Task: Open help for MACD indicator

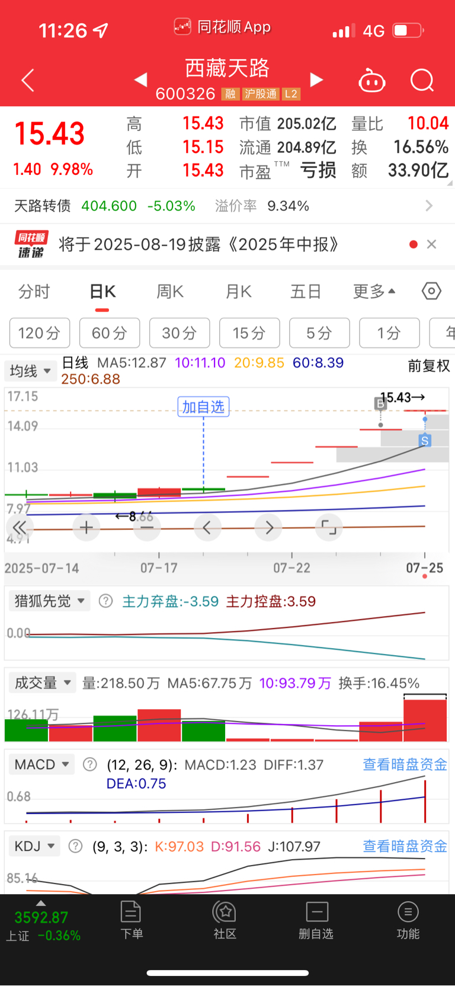Action: (x=90, y=764)
